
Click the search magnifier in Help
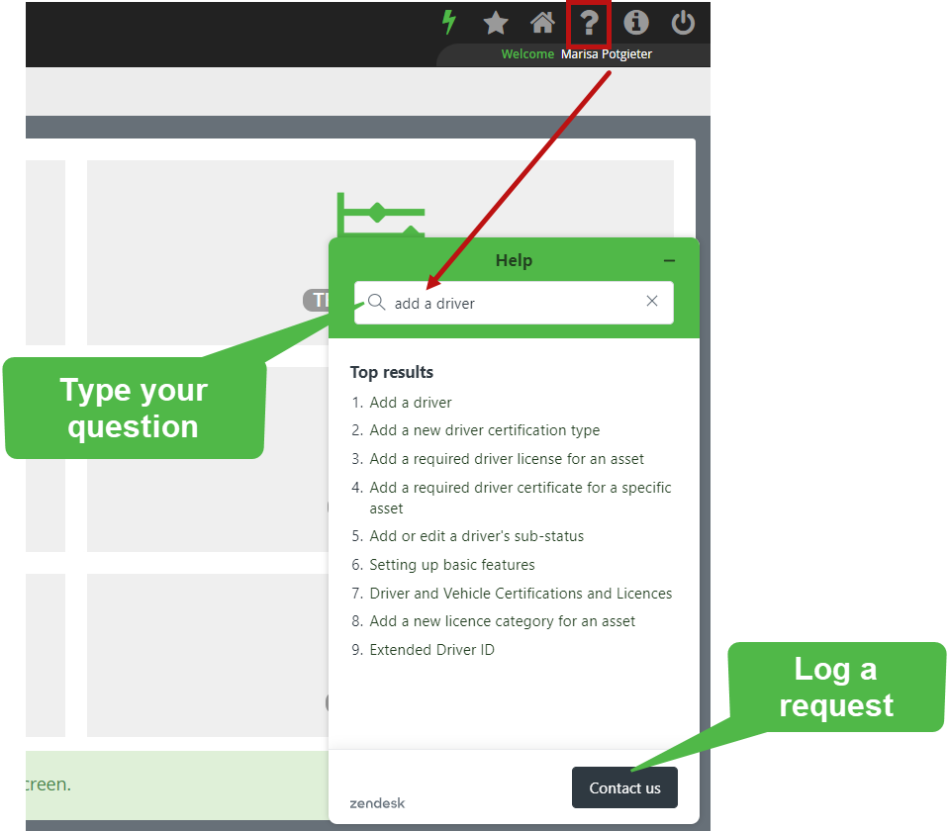point(376,302)
